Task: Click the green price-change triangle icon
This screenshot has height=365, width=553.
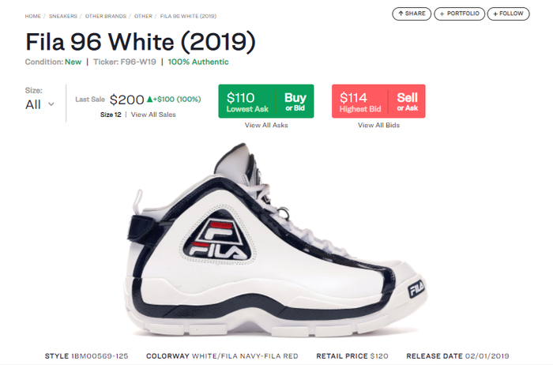Action: [x=149, y=100]
